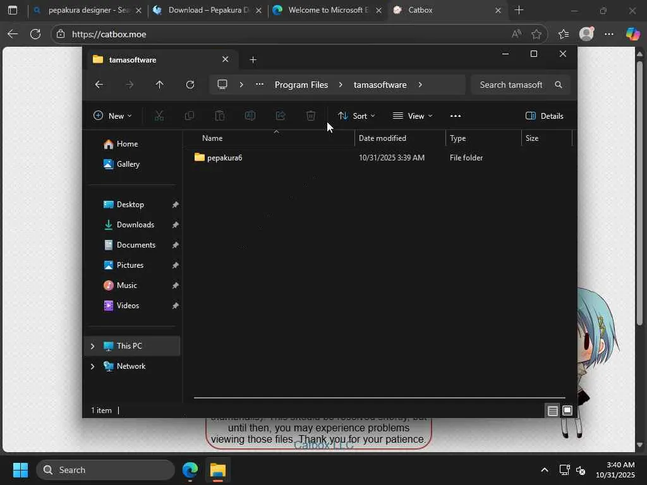Show hidden system tray icons

tap(545, 470)
